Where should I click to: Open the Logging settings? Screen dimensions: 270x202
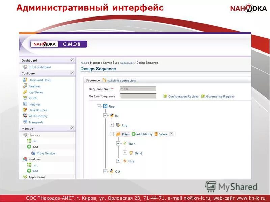tap(35, 104)
